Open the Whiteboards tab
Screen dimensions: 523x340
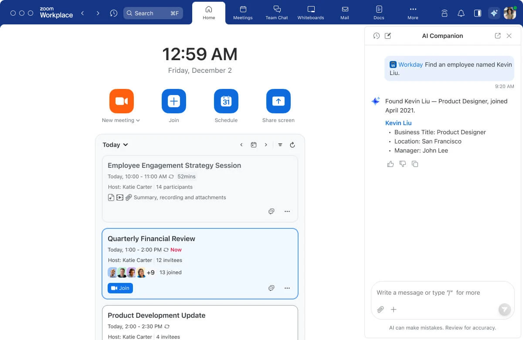[311, 13]
